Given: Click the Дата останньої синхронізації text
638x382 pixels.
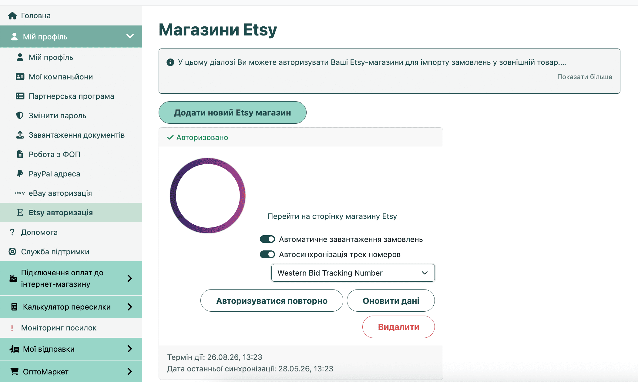Looking at the screenshot, I should pyautogui.click(x=250, y=369).
